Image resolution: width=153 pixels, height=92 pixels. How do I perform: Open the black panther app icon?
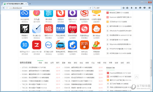(24, 29)
